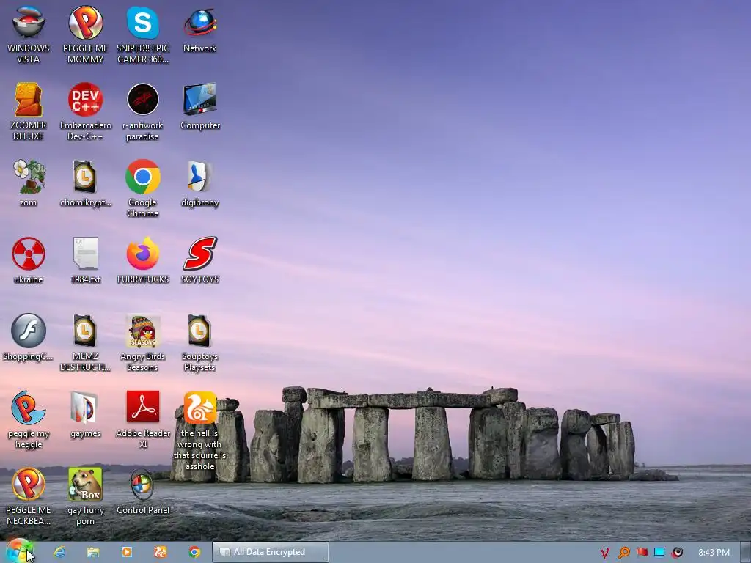Select the ukraine radiation-symbol icon
Image resolution: width=751 pixels, height=563 pixels.
coord(29,260)
